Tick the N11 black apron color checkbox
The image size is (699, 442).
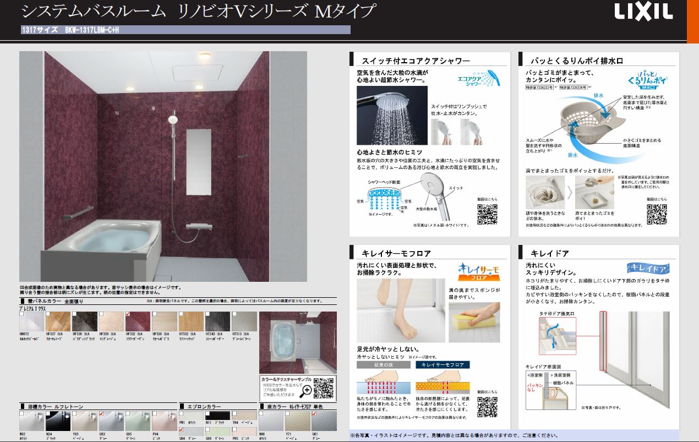[208, 413]
